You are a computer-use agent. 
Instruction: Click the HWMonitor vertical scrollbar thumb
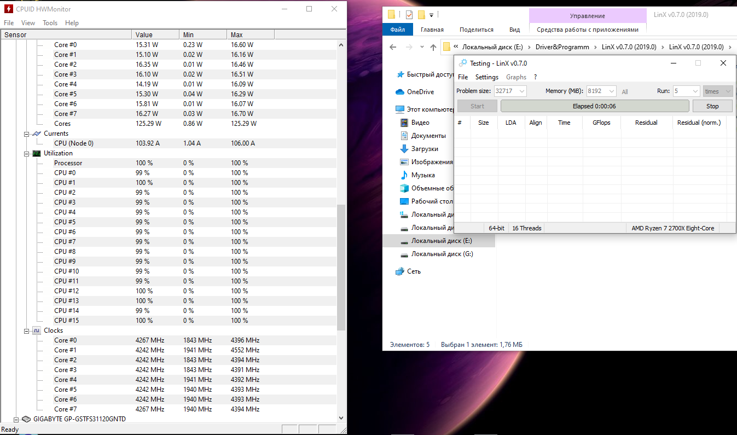coord(341,268)
